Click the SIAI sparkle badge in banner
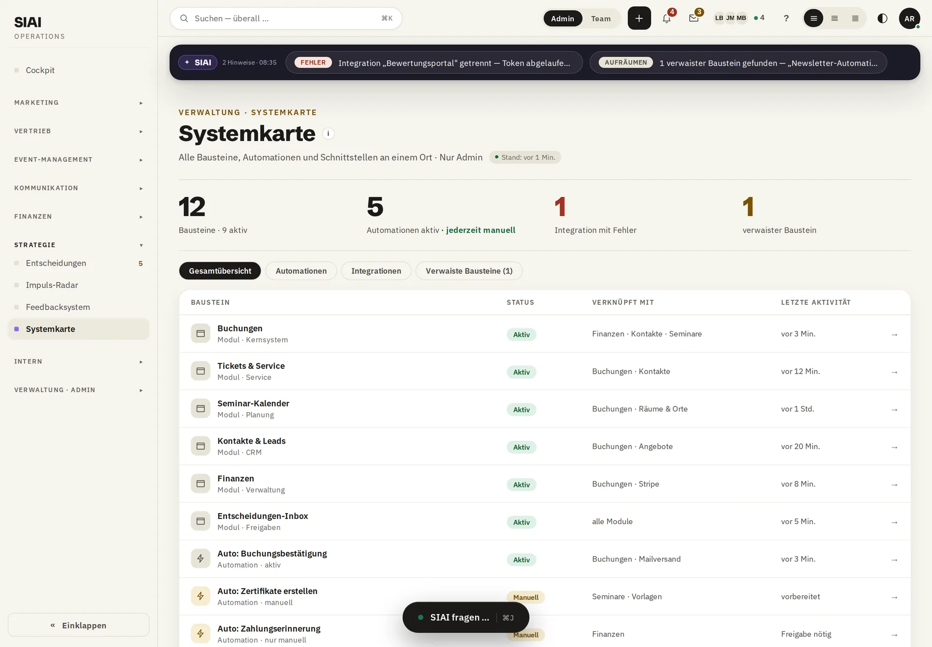 coord(198,63)
